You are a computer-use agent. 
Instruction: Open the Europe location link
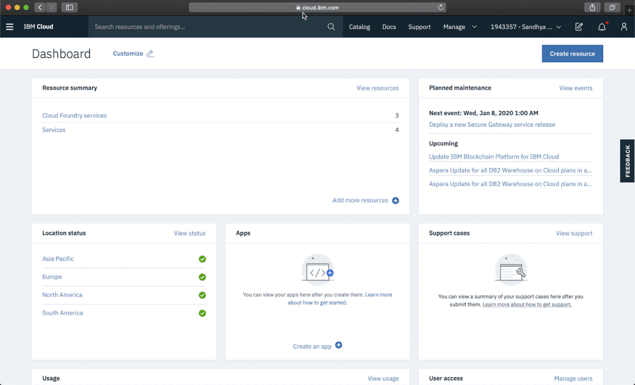(x=52, y=277)
